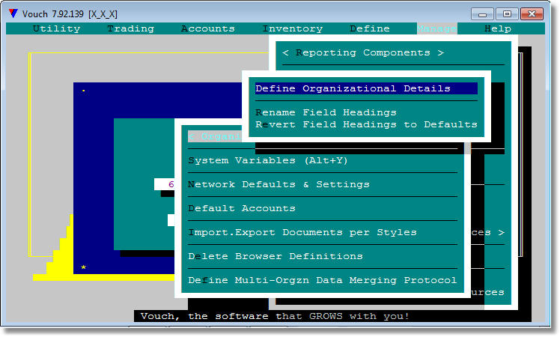Choose Revert Field Headings to Defaults
Screen dimensions: 560x337
pos(366,124)
